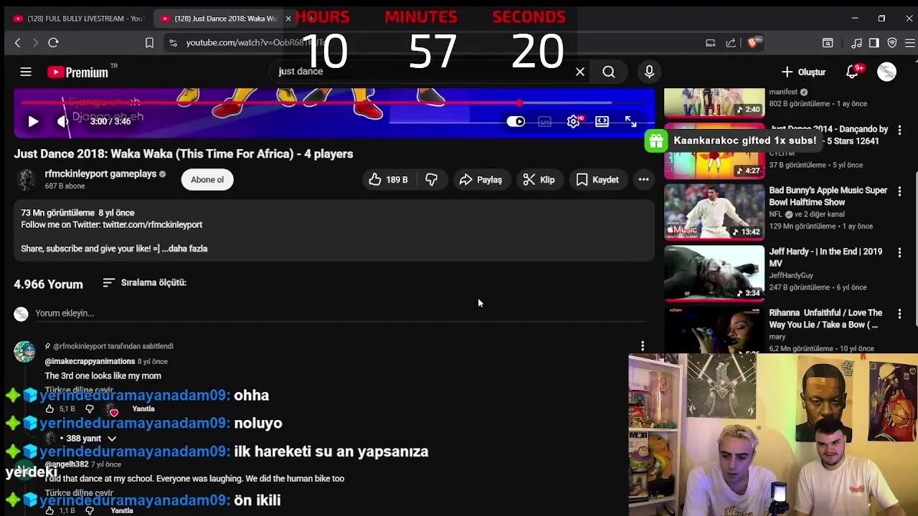Open Jeff Hardy In the End thumbnail
The height and width of the screenshot is (516, 918).
point(714,273)
